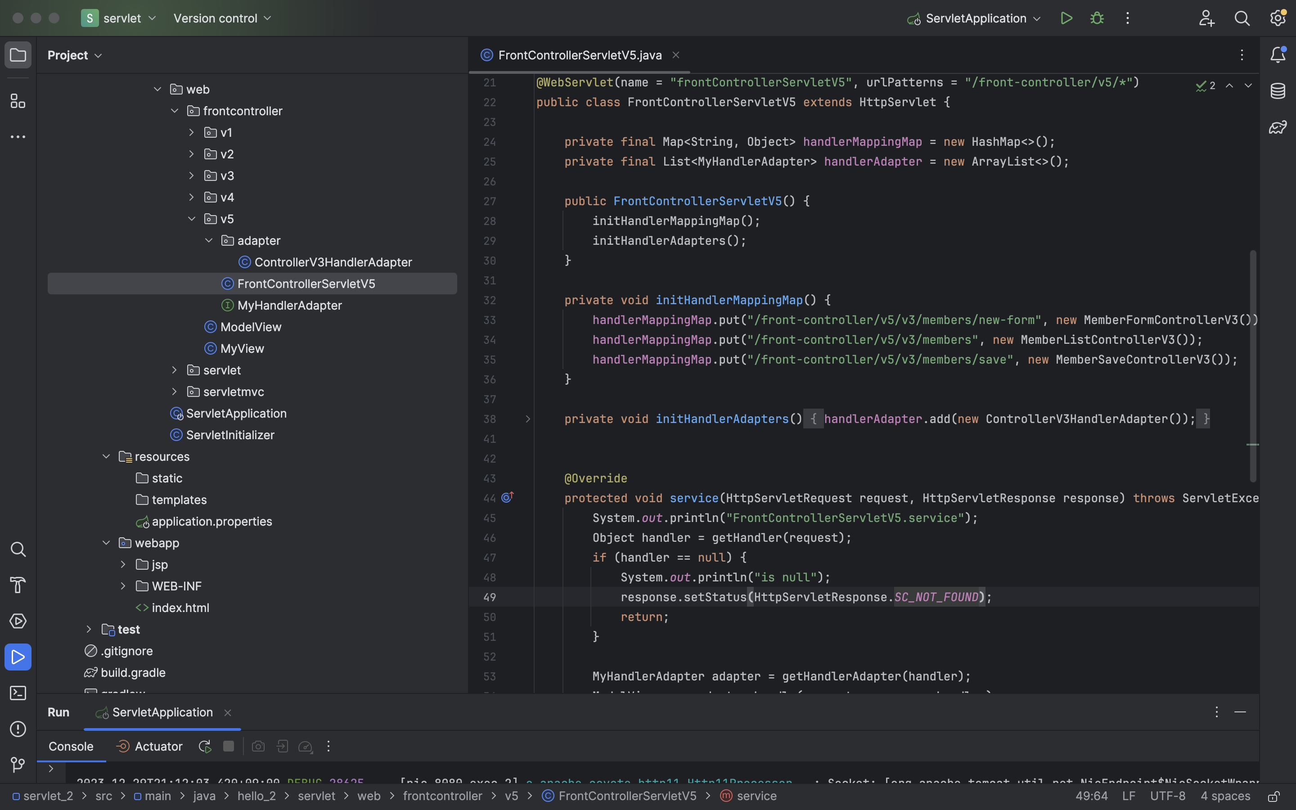Expand the test folder

pyautogui.click(x=89, y=630)
